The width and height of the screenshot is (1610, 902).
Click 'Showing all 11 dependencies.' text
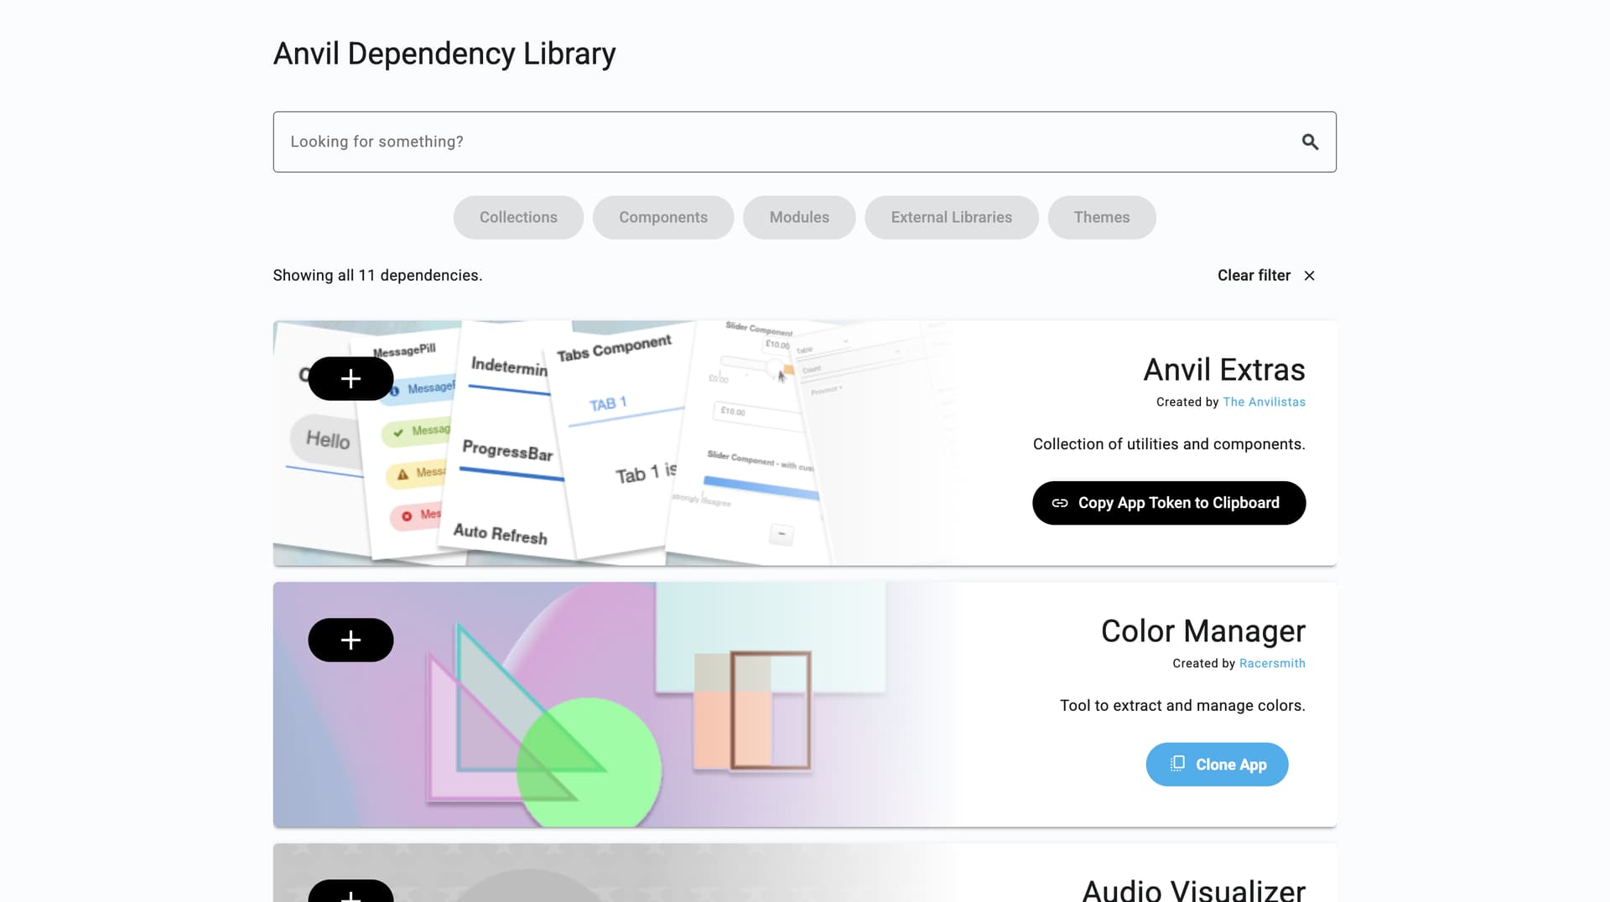pos(377,276)
